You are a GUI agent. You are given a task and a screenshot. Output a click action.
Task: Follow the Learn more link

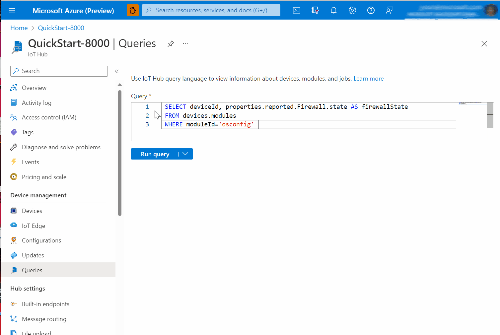[368, 79]
